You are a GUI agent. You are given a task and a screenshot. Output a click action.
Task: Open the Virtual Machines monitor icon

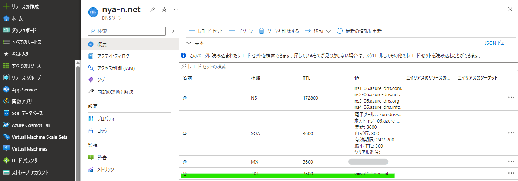click(x=6, y=149)
